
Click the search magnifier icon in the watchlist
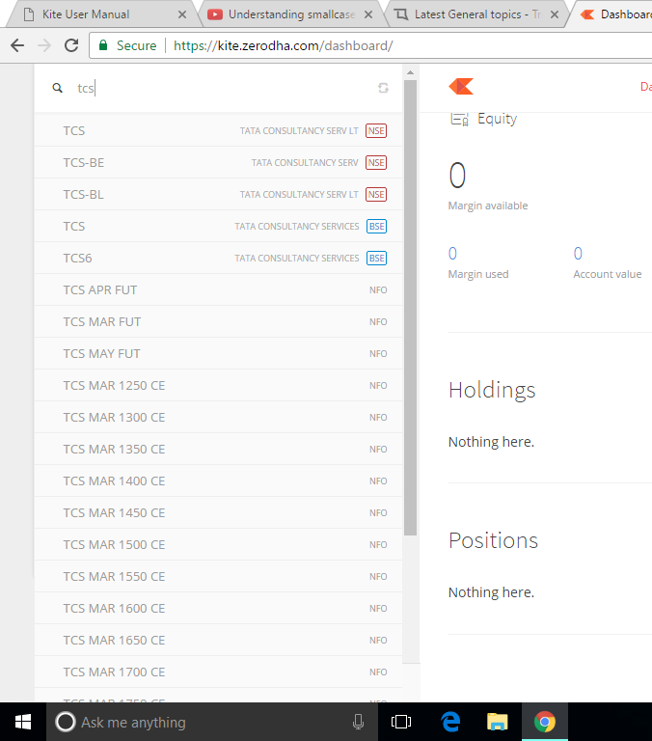(x=57, y=88)
